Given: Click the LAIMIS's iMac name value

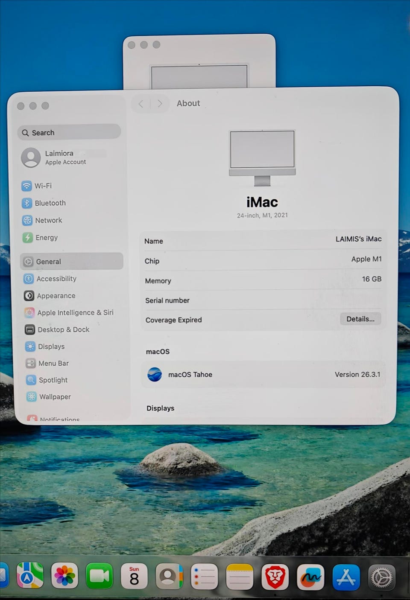Looking at the screenshot, I should pos(358,239).
